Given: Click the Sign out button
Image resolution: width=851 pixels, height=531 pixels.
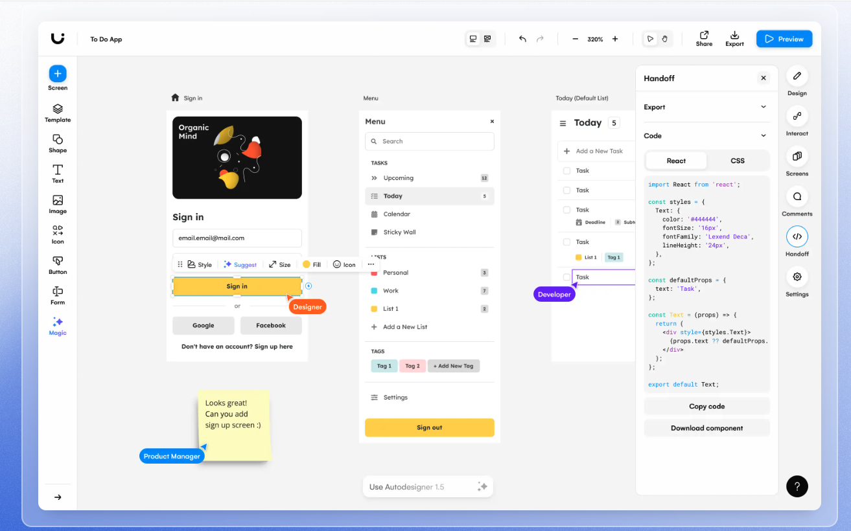Looking at the screenshot, I should tap(430, 427).
